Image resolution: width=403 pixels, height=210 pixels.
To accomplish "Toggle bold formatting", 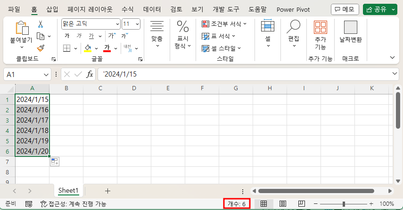I will click(x=67, y=36).
